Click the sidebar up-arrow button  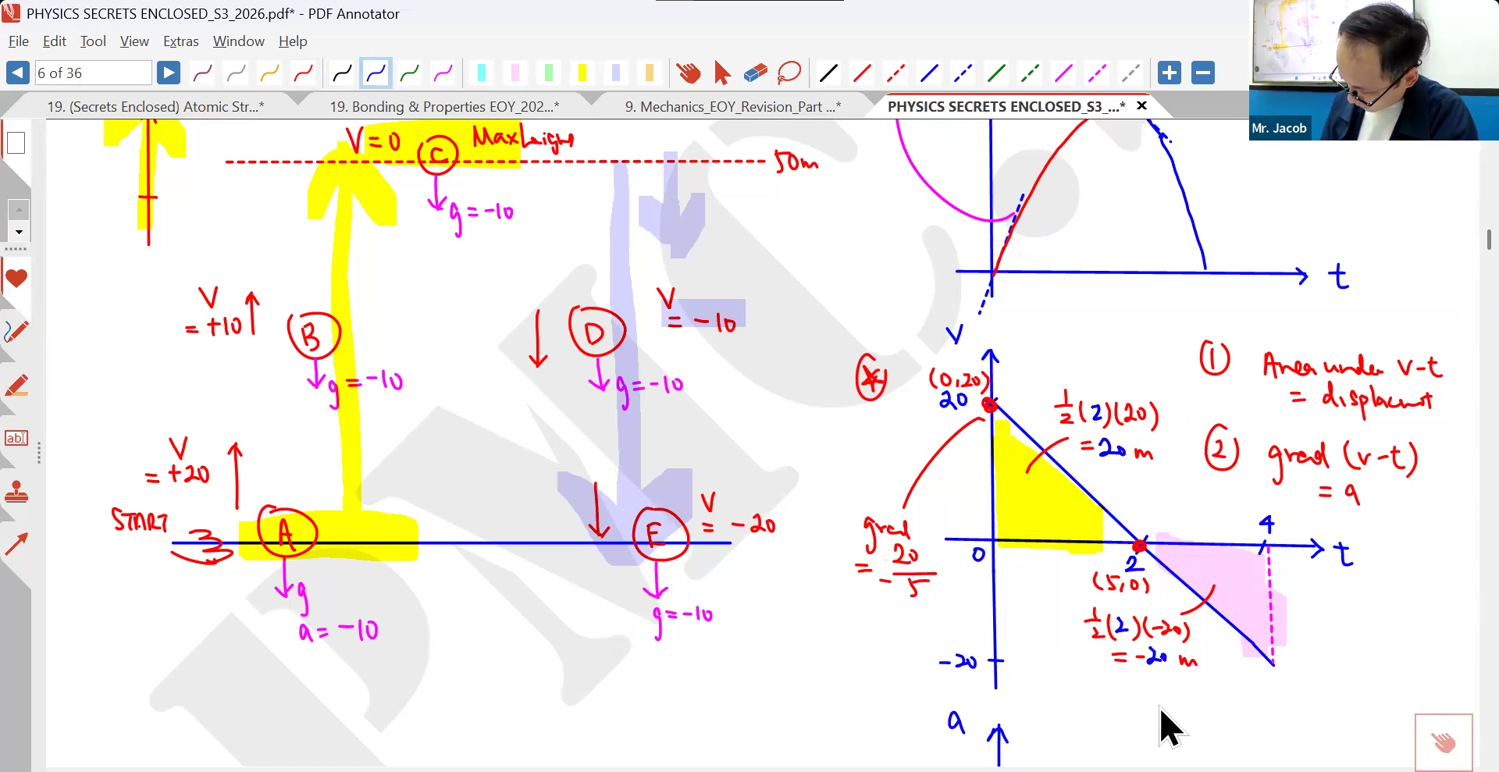(x=19, y=210)
